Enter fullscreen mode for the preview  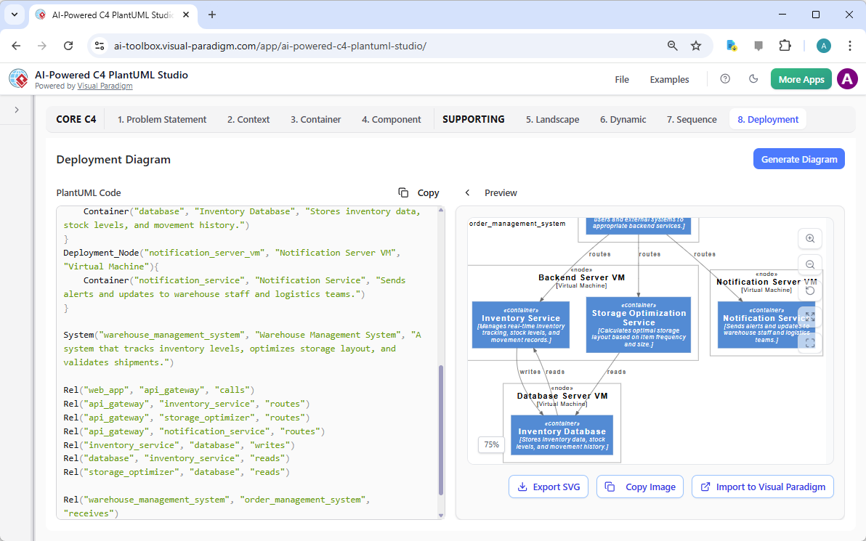[810, 316]
